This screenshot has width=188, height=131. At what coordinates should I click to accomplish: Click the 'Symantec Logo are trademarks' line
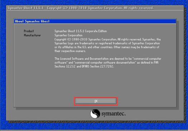(x=107, y=43)
